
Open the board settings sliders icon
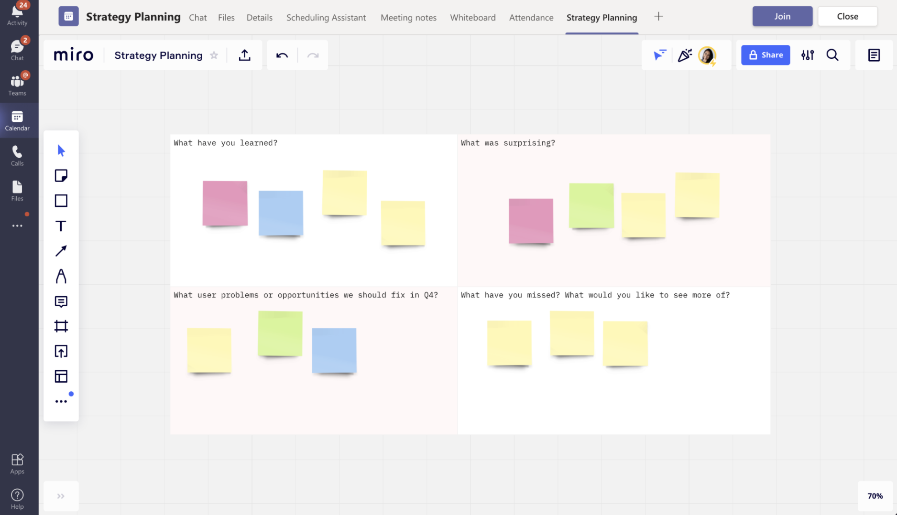coord(808,55)
